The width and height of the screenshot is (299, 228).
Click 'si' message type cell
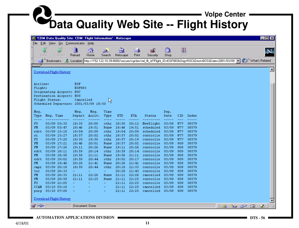pyautogui.click(x=36, y=135)
